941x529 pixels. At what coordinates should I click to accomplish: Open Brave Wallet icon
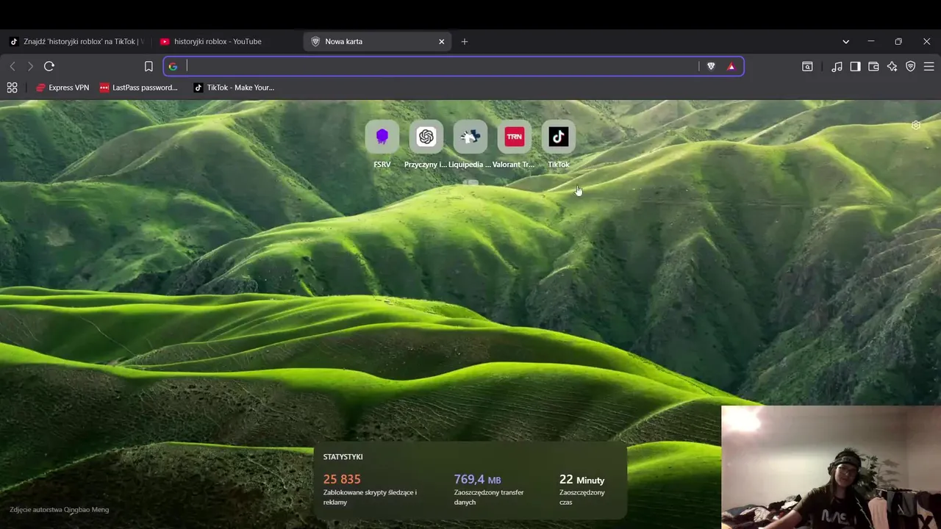click(x=873, y=66)
